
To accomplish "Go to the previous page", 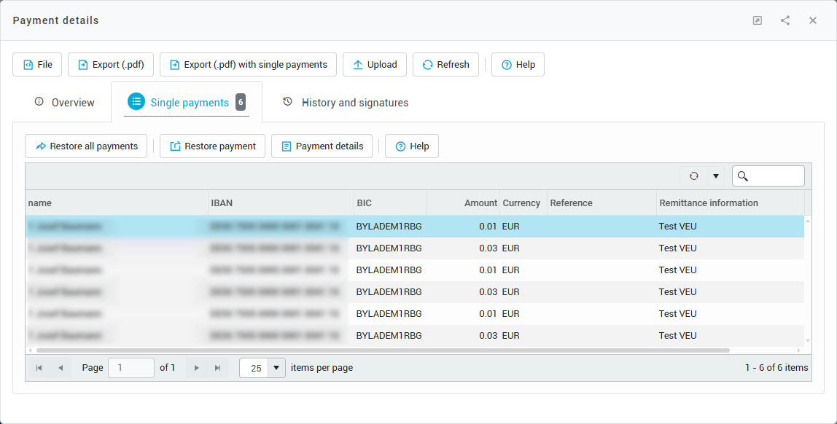I will [61, 368].
